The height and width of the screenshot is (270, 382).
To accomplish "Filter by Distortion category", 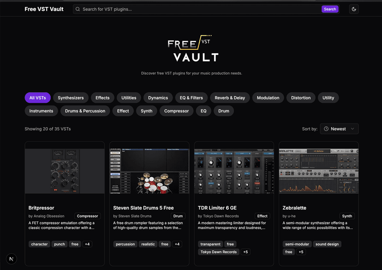I will [301, 98].
